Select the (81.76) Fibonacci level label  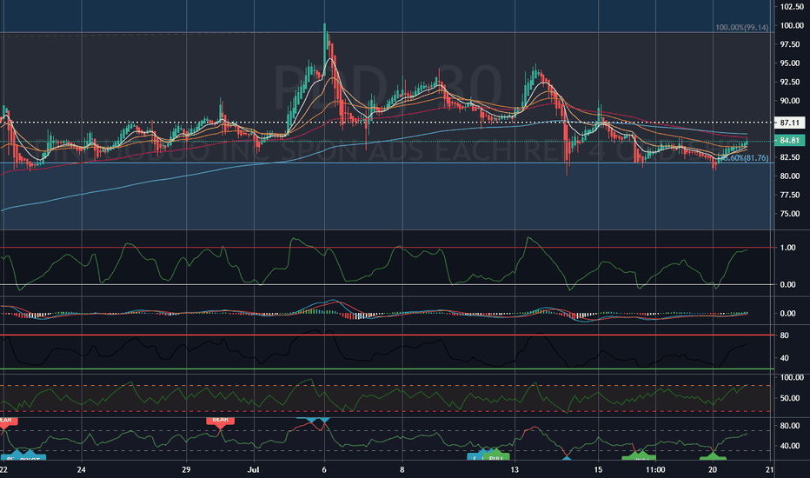click(x=746, y=158)
